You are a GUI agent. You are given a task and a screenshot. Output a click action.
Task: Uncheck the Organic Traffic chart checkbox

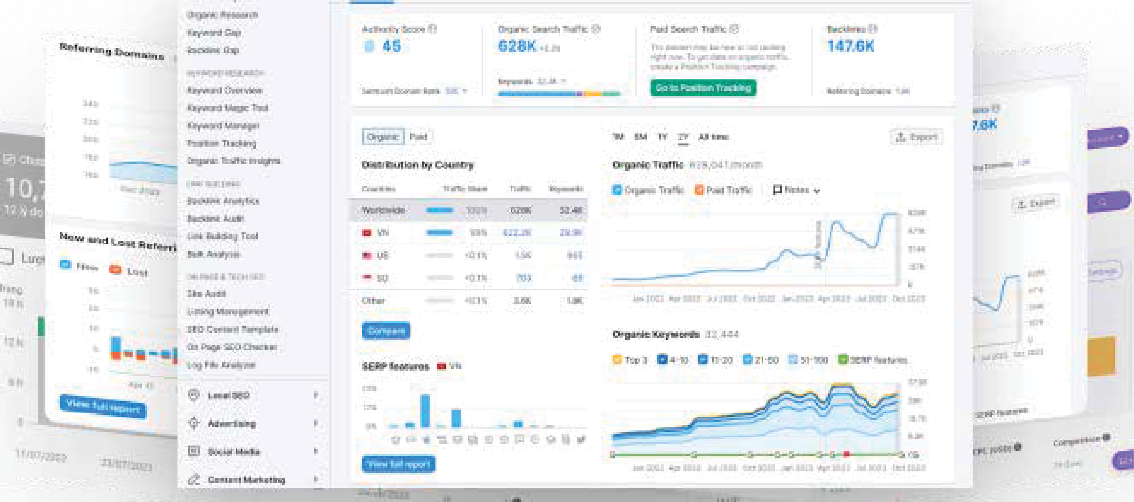click(x=617, y=190)
